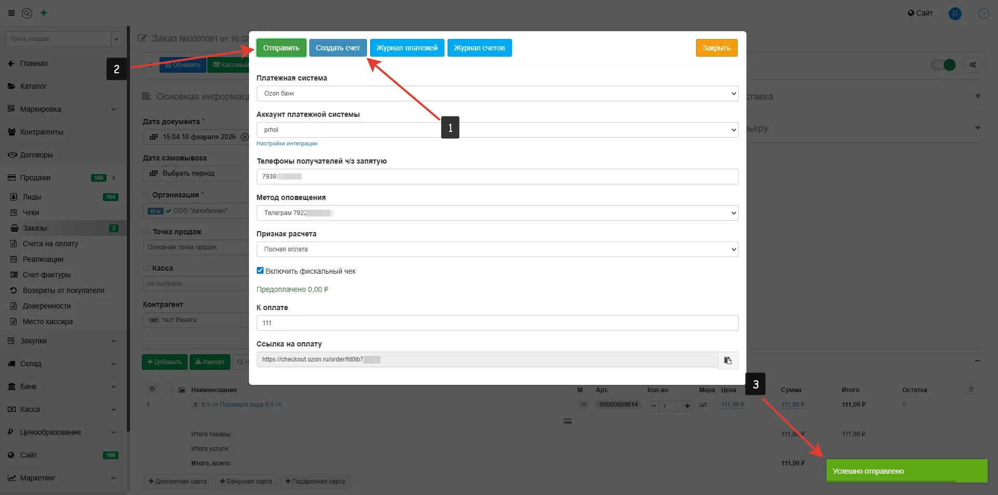Screen dimensions: 998x495
Task: Click table settings gear icon
Action: 152,389
